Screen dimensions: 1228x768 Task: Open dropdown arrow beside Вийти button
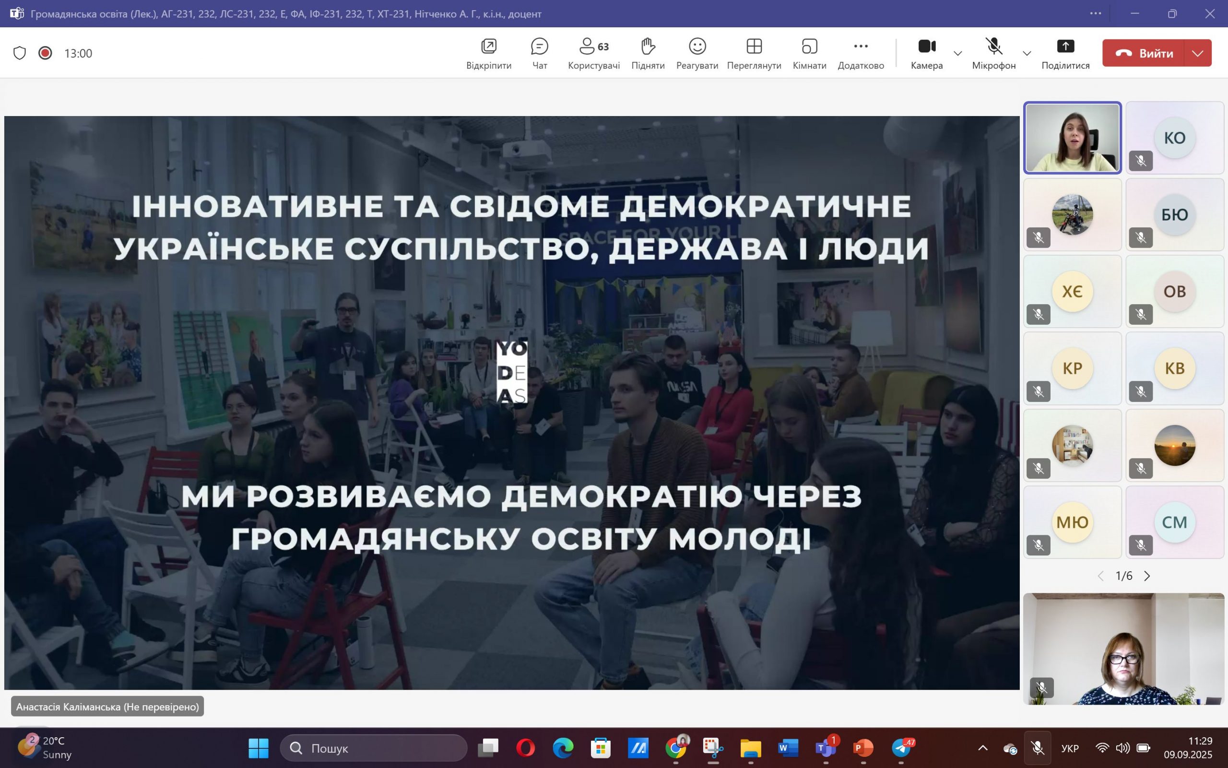[1197, 53]
